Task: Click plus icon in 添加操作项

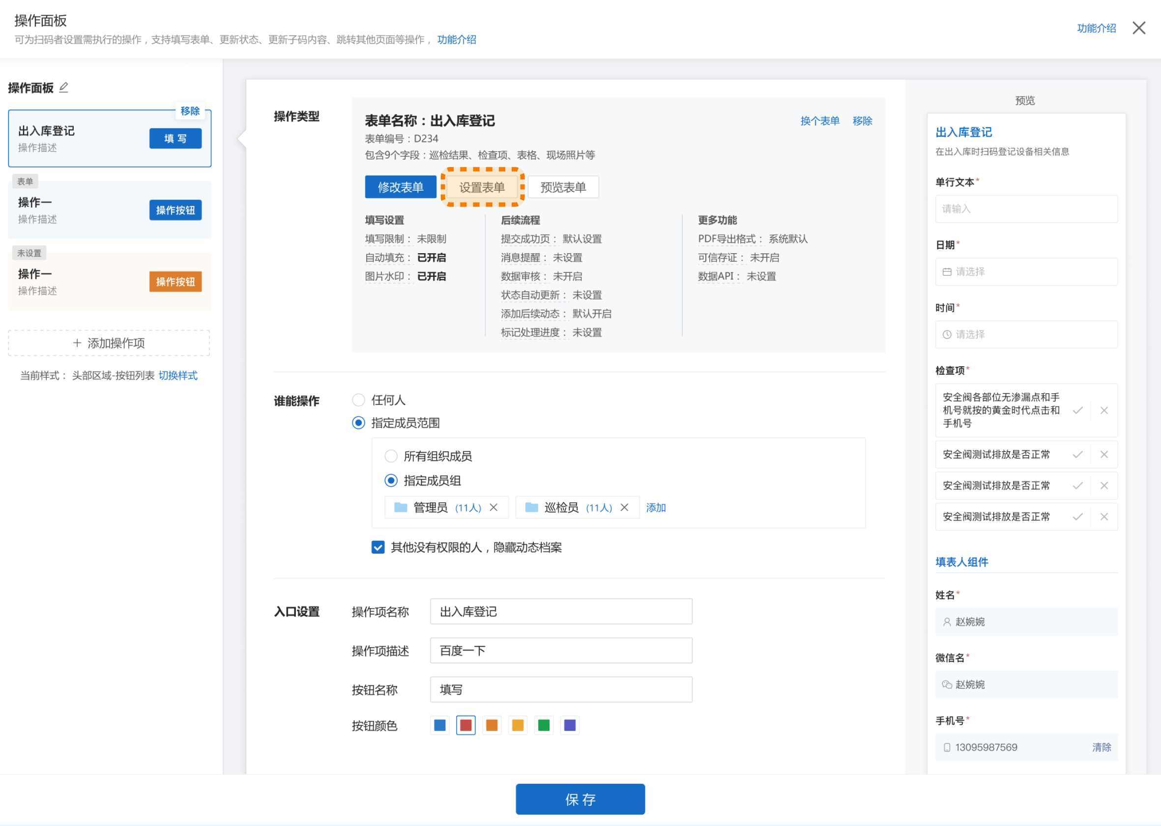Action: point(77,343)
